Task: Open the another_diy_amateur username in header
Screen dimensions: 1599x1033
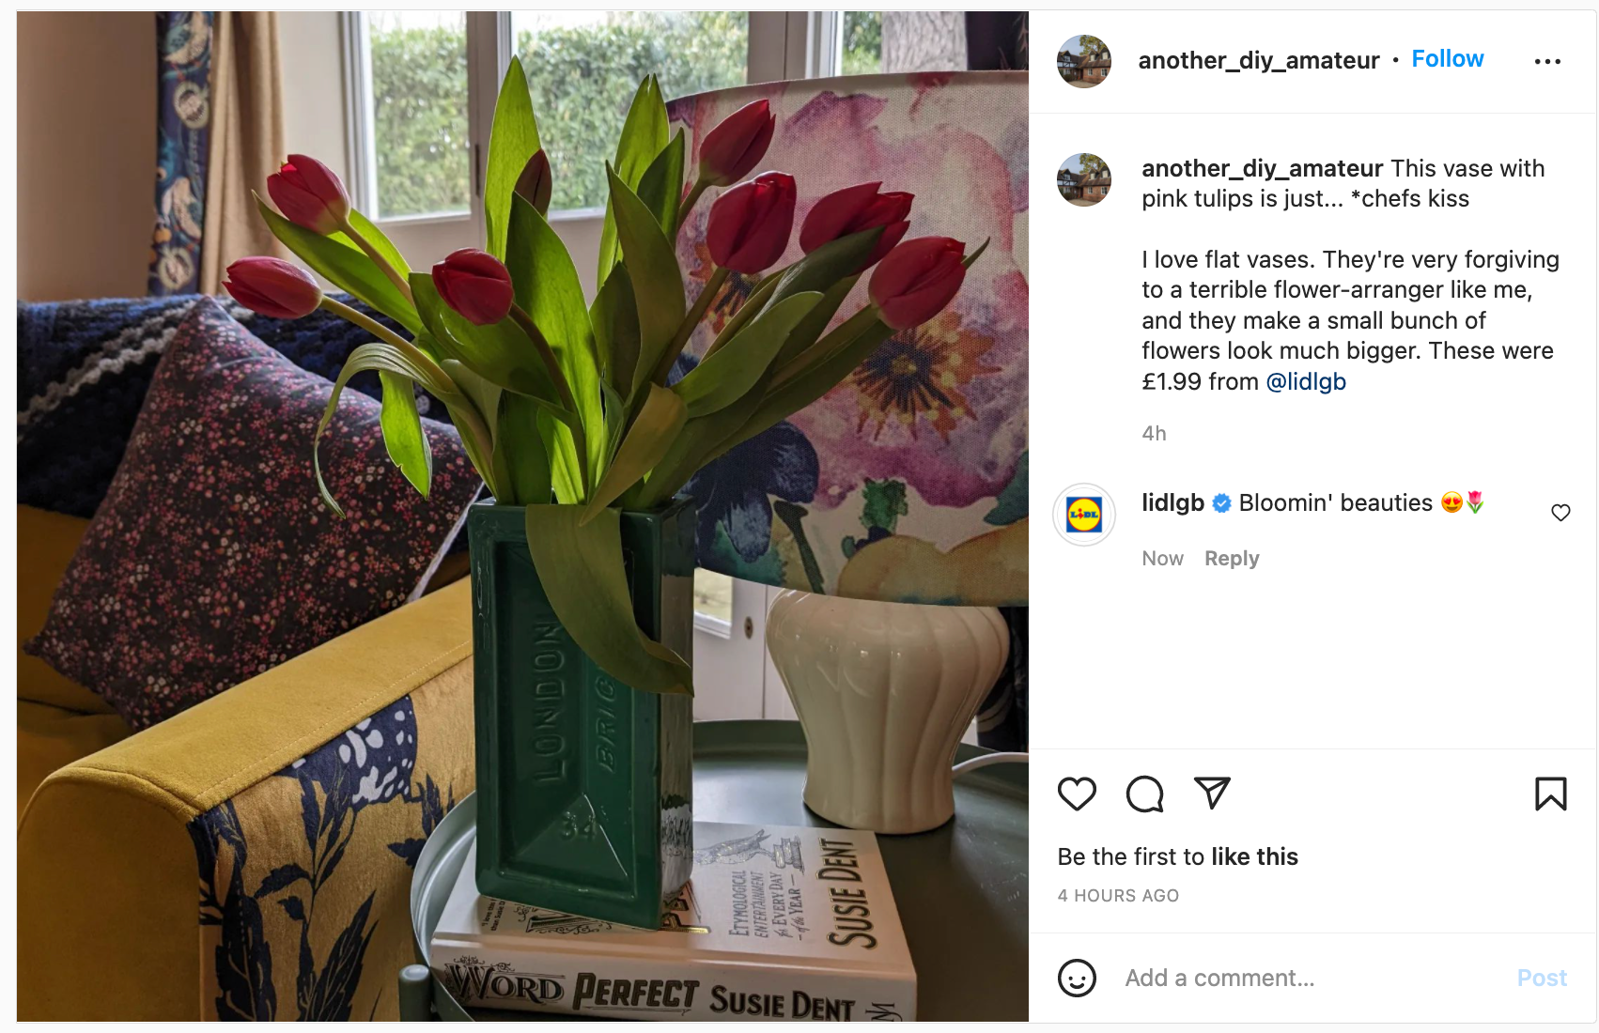Action: click(1258, 61)
